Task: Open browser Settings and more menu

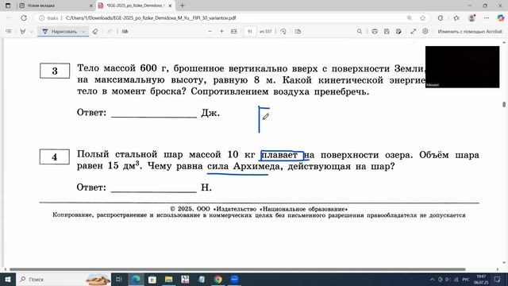Action: click(x=487, y=17)
